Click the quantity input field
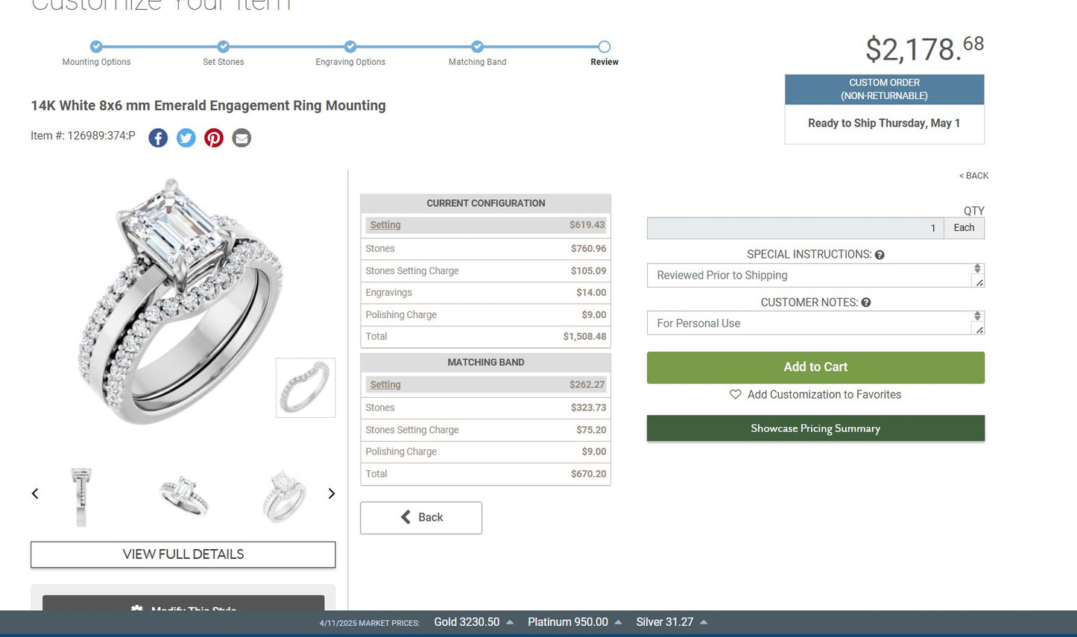The image size is (1077, 637). point(795,228)
